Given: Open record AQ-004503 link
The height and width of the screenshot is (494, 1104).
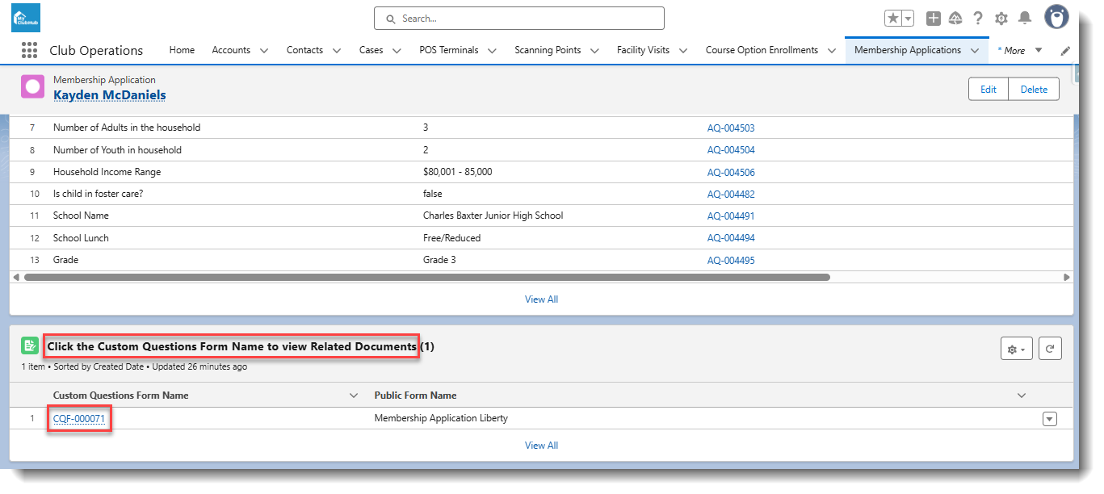Looking at the screenshot, I should pyautogui.click(x=731, y=128).
